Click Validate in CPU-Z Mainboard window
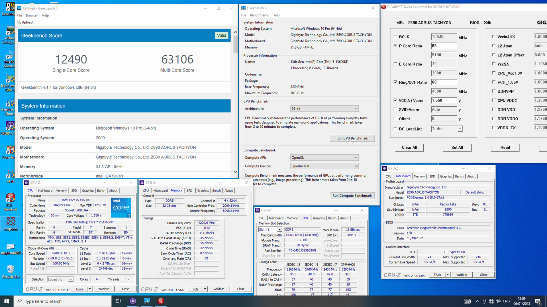The width and height of the screenshot is (547, 307). (462, 275)
